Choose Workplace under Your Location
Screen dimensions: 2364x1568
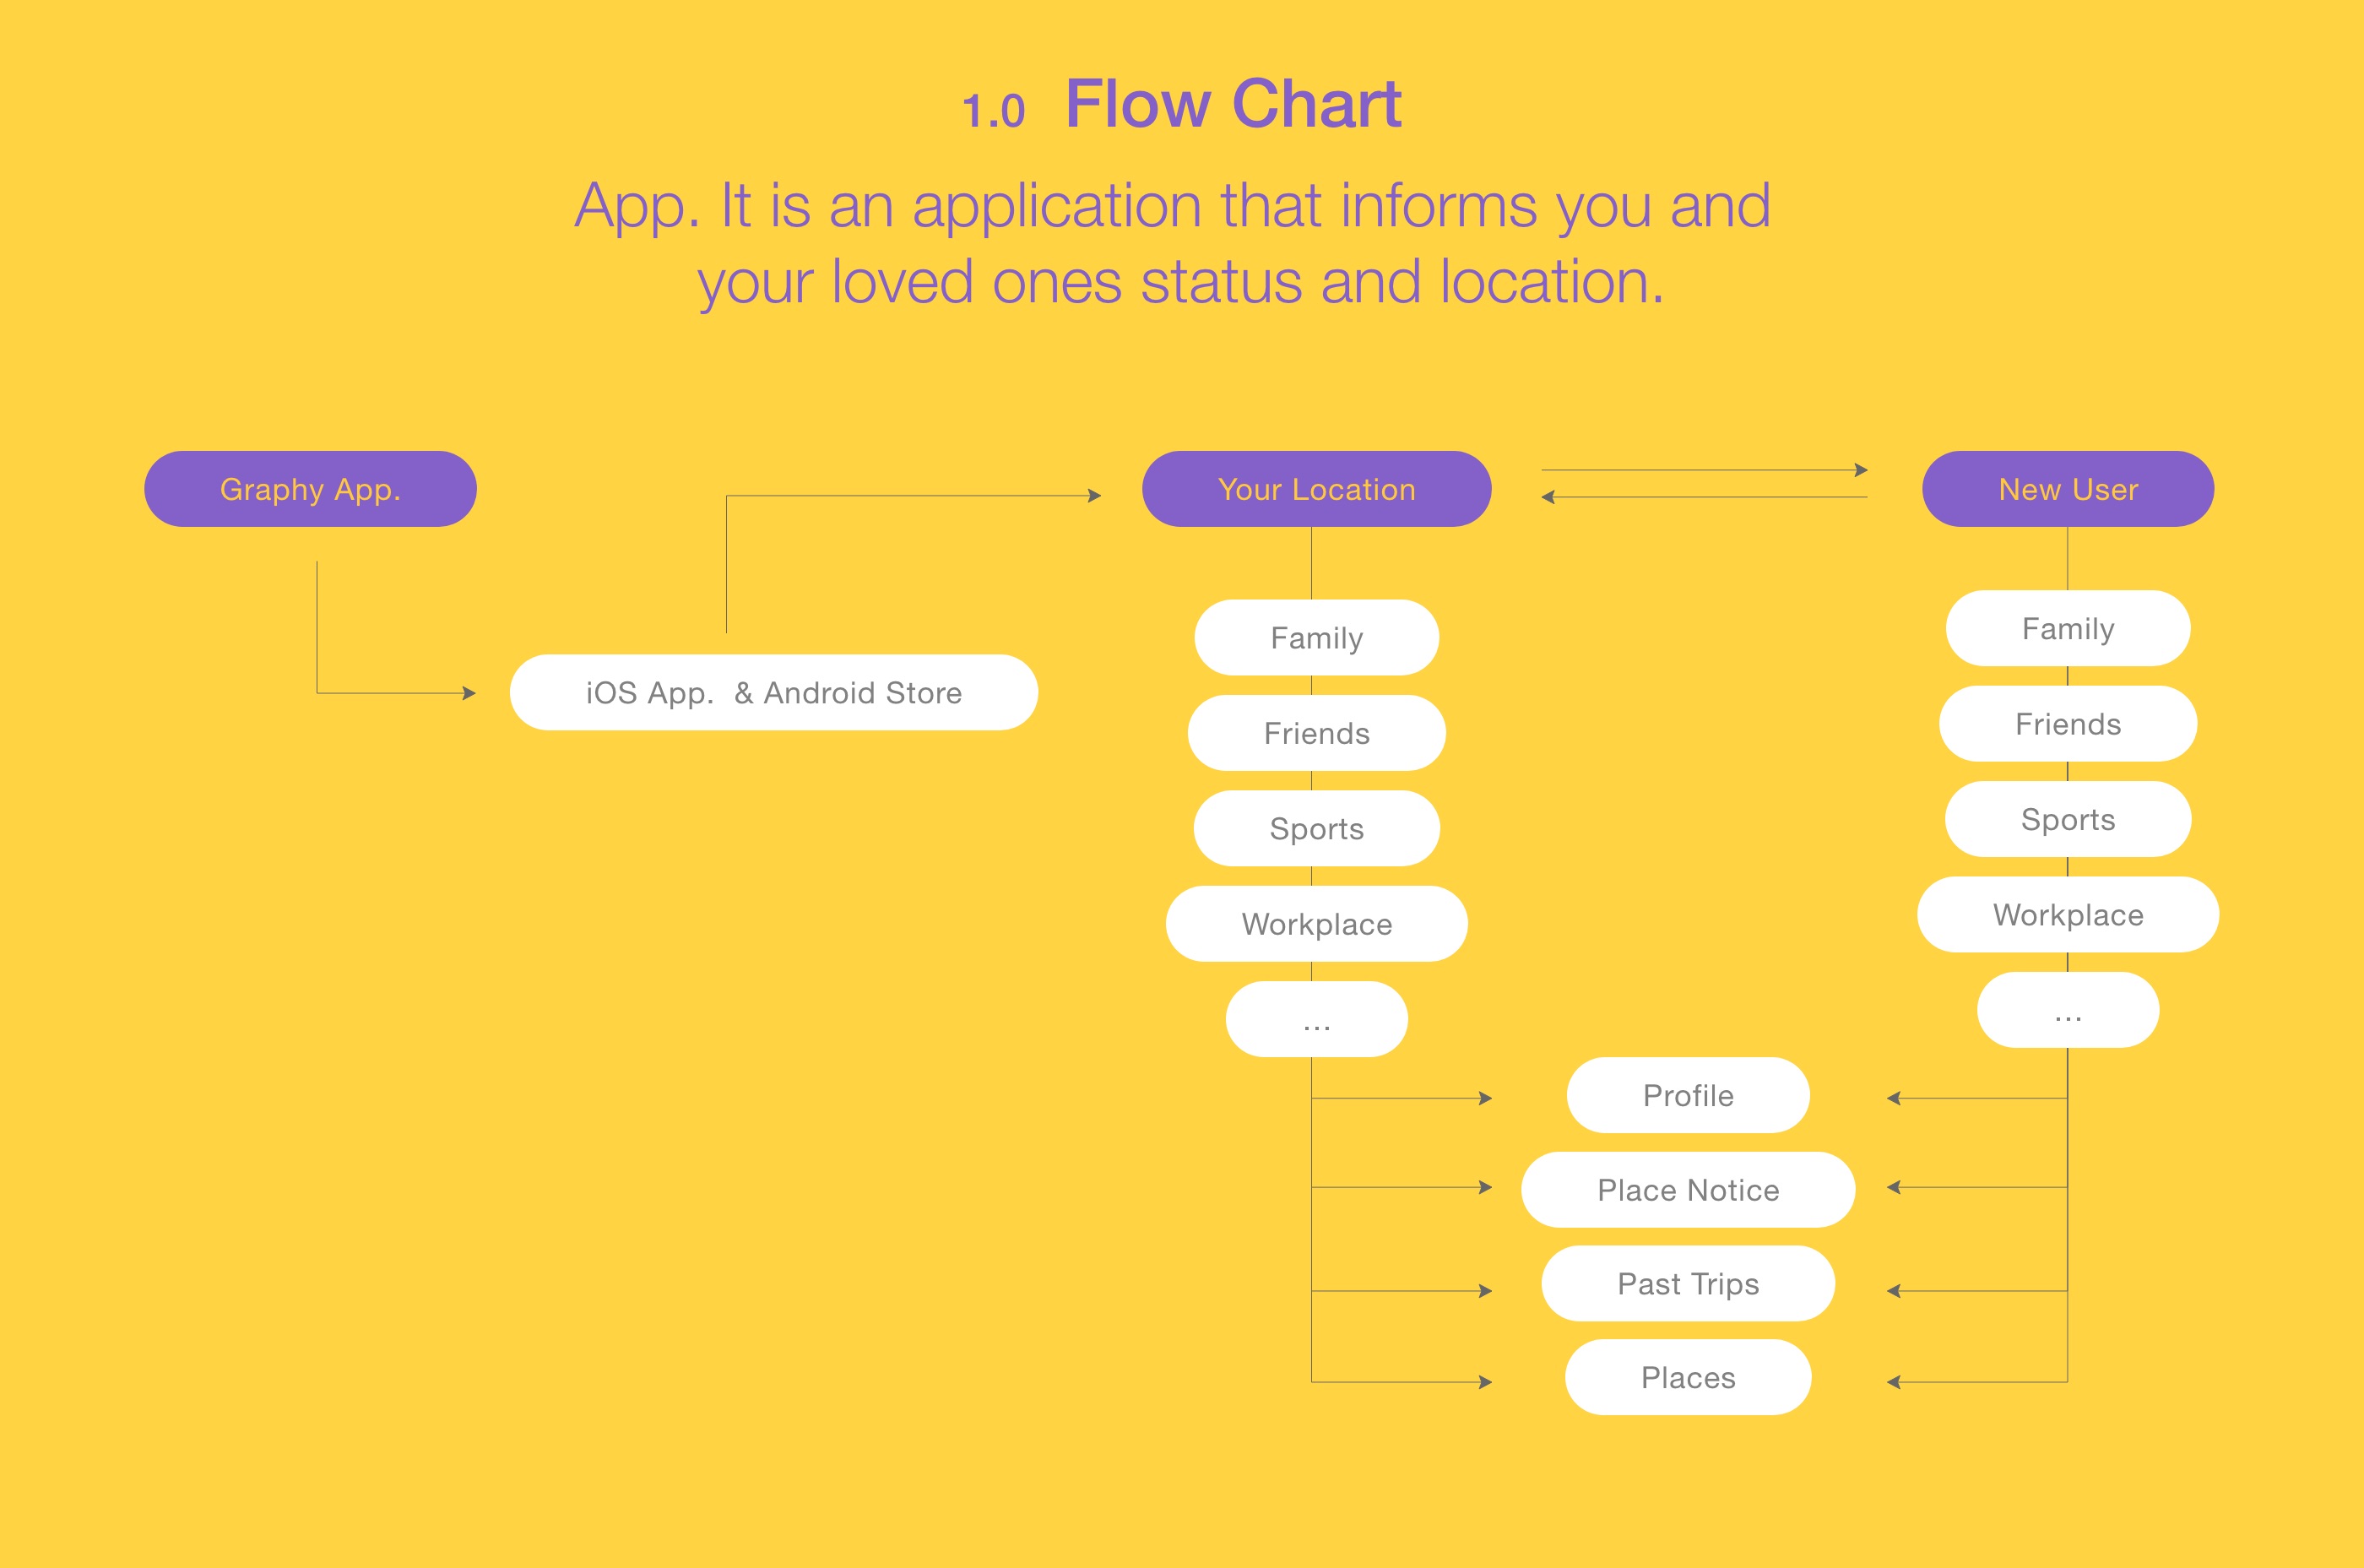[1316, 924]
